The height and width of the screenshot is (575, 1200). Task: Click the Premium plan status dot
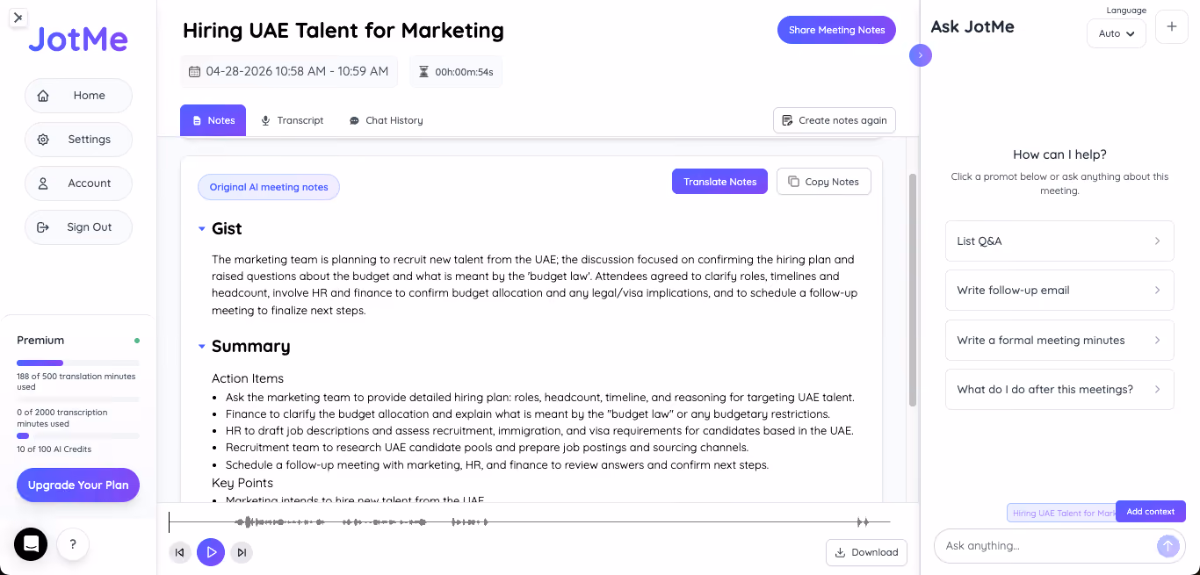tap(136, 340)
